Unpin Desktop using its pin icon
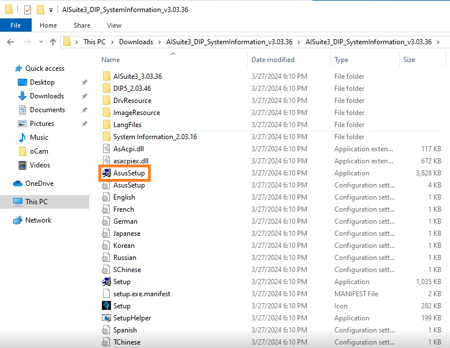The image size is (450, 348). 84,82
